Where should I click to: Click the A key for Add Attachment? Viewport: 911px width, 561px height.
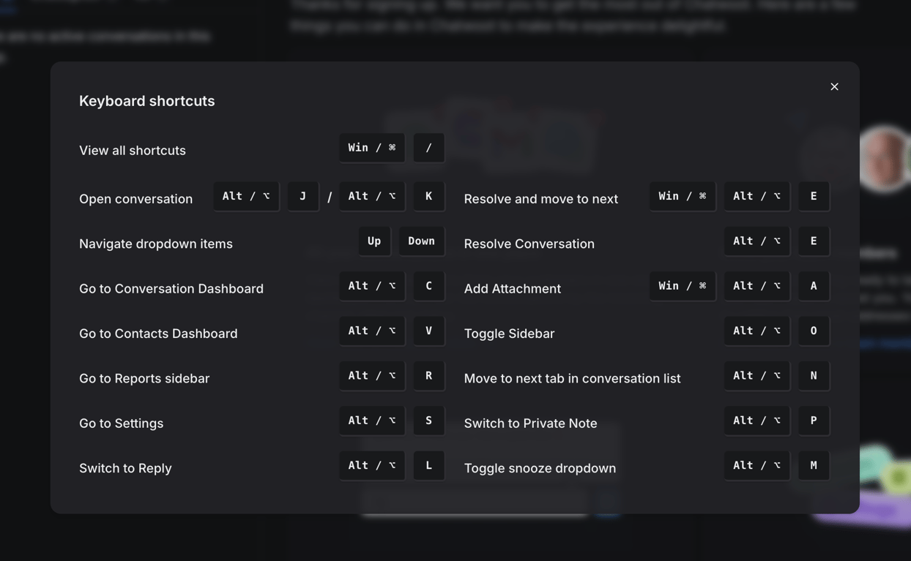(x=814, y=286)
